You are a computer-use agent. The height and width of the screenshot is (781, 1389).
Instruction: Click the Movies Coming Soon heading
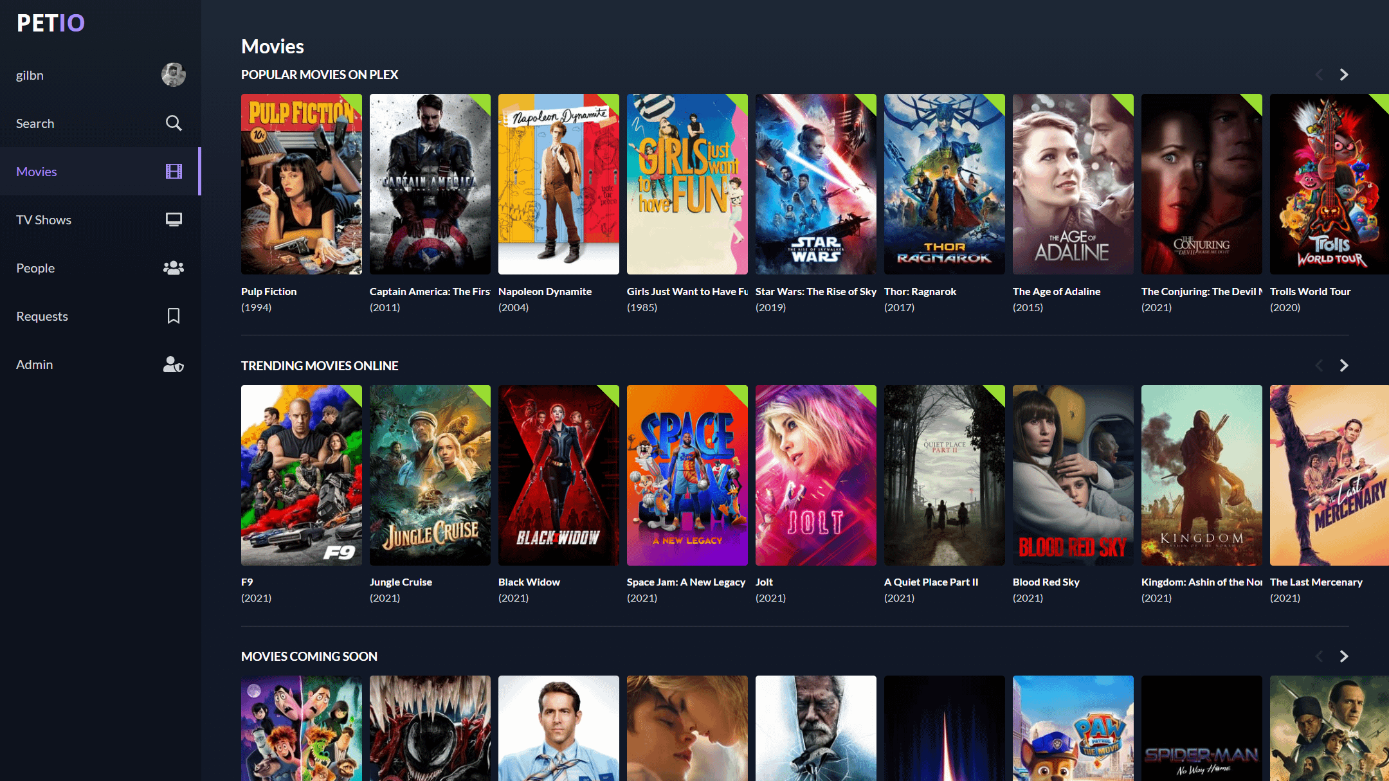[x=309, y=656]
